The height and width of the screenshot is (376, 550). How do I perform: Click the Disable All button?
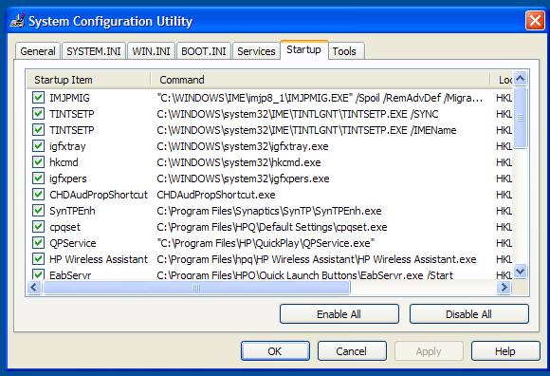point(469,314)
